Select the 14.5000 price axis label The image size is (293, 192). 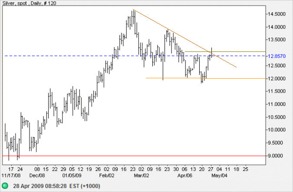click(277, 14)
